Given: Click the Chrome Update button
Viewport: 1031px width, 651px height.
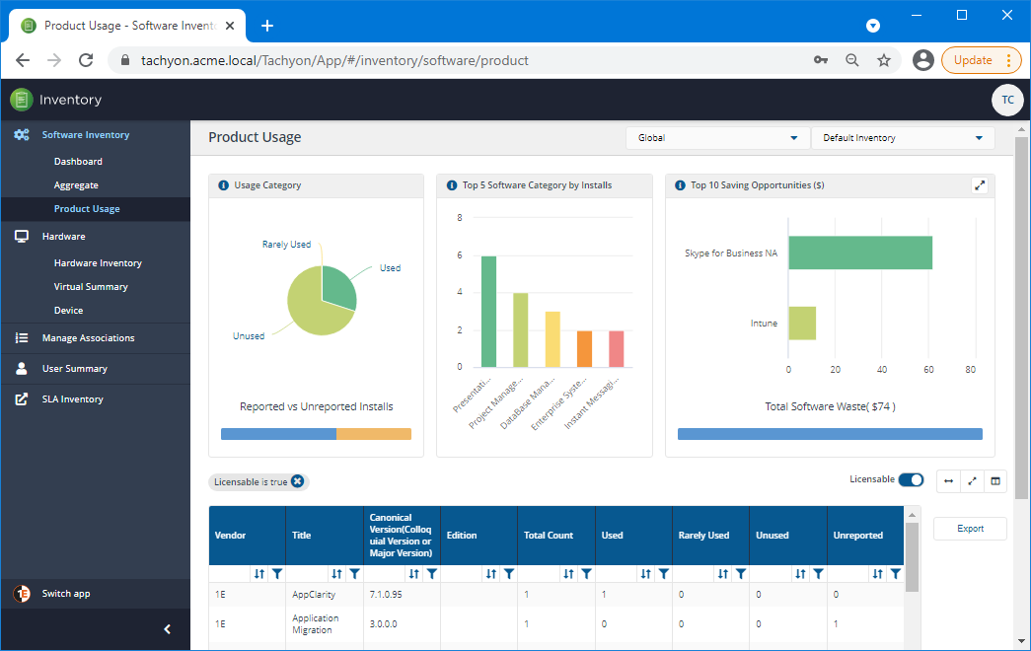Looking at the screenshot, I should [981, 60].
